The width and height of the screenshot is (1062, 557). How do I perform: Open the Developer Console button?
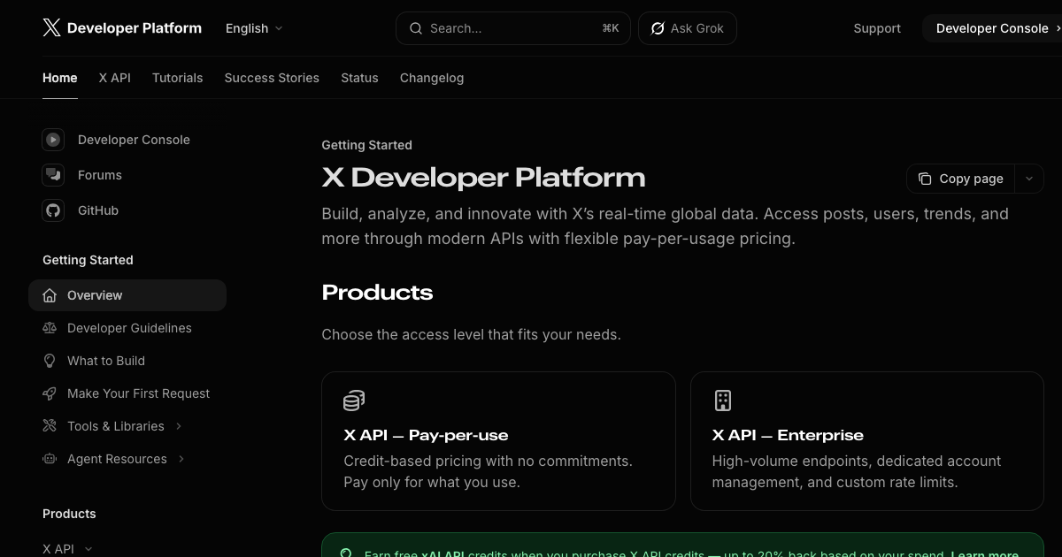point(992,27)
